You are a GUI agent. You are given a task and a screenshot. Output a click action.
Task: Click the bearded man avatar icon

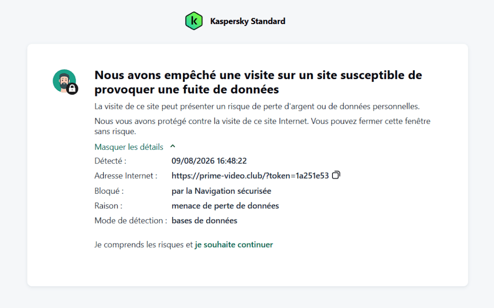coord(64,81)
